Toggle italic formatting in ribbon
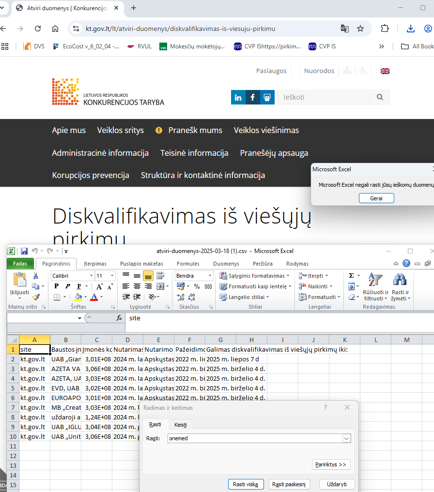Image resolution: width=434 pixels, height=492 pixels. click(67, 286)
